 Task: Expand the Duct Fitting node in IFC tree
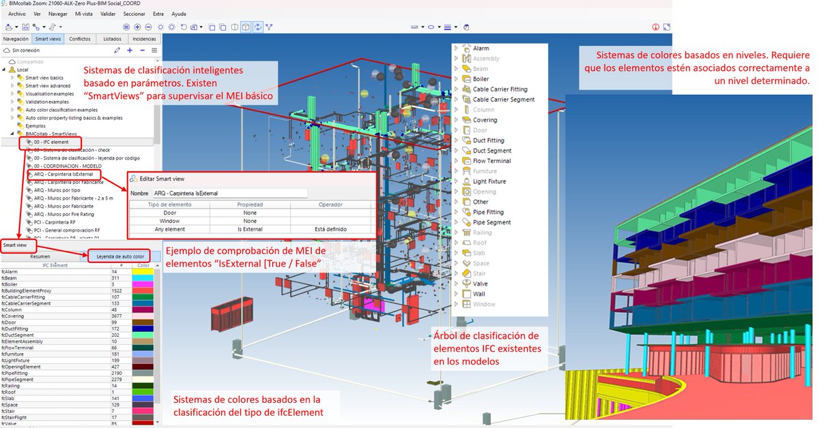point(457,140)
